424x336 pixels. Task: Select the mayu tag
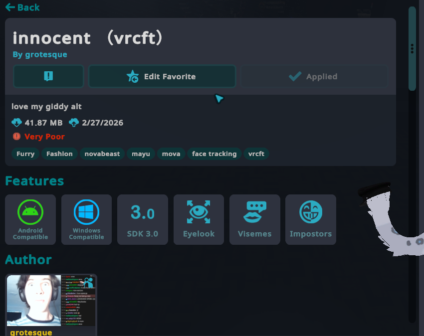click(141, 154)
